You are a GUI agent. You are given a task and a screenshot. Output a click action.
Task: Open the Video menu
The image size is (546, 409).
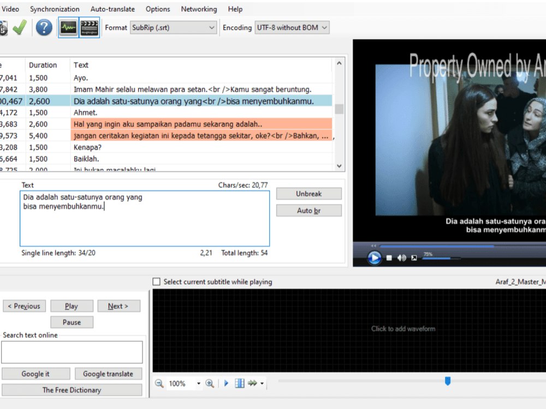coord(10,9)
